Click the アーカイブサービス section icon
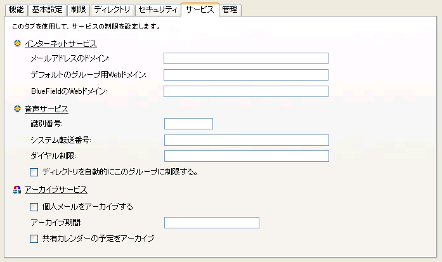This screenshot has width=442, height=262. pyautogui.click(x=17, y=190)
